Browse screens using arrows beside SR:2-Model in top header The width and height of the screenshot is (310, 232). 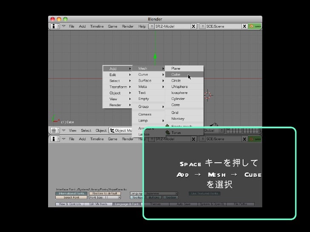coord(152,26)
